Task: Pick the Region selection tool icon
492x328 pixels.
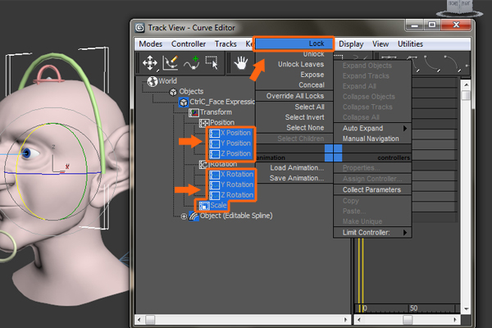Action: 212,62
